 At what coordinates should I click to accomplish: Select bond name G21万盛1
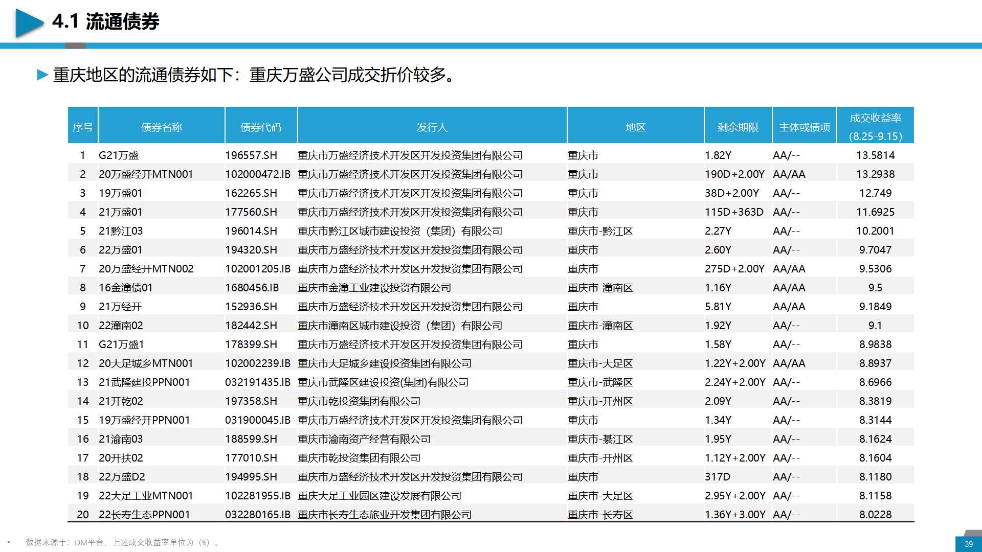[x=121, y=344]
